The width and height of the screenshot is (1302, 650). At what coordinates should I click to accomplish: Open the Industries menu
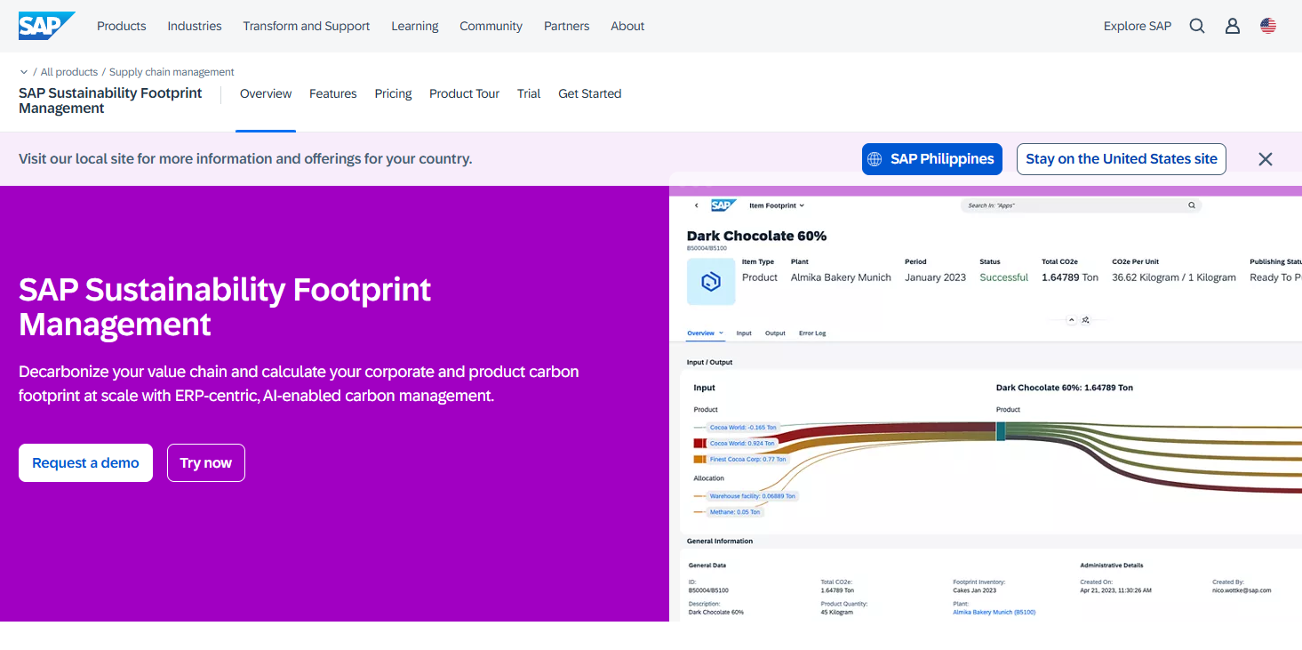[195, 26]
